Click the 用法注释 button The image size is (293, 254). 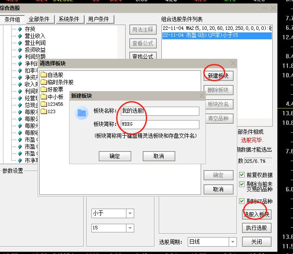tap(143, 29)
